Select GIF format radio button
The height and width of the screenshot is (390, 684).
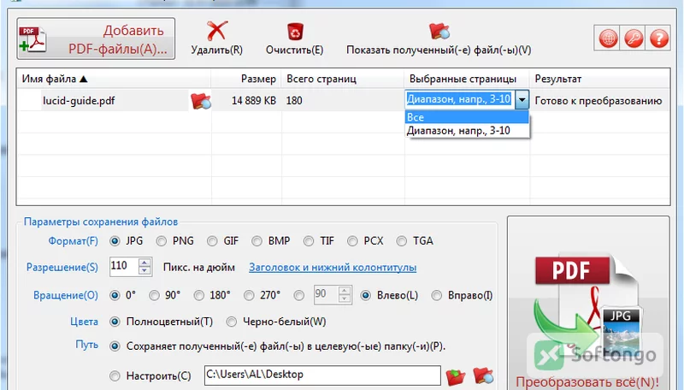tap(212, 241)
